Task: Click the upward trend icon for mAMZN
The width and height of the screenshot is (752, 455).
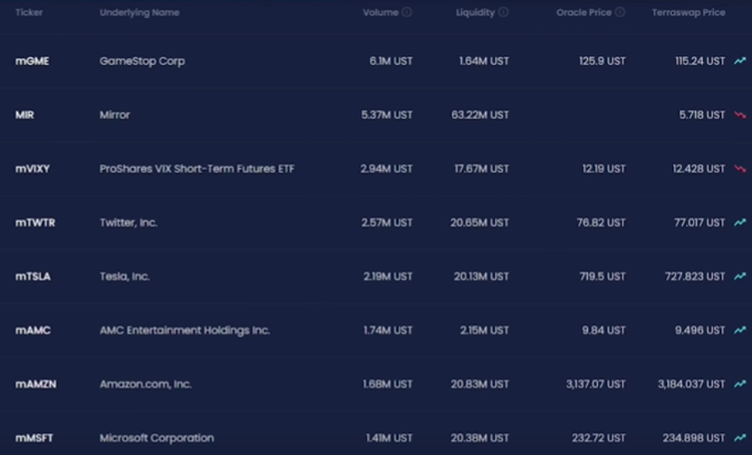Action: point(740,384)
